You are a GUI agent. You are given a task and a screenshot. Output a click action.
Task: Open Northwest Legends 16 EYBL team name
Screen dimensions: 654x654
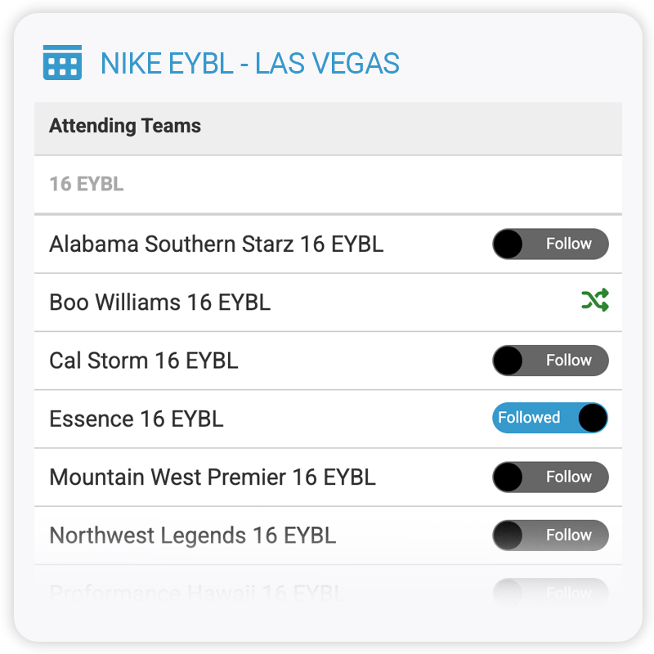[x=192, y=535]
